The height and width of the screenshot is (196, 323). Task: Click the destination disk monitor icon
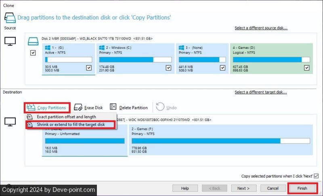point(10,121)
